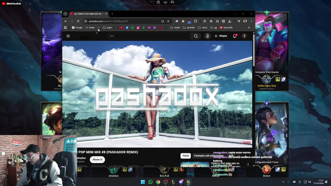Open the WhatsApp bookmark icon
The width and height of the screenshot is (331, 186).
tap(132, 28)
